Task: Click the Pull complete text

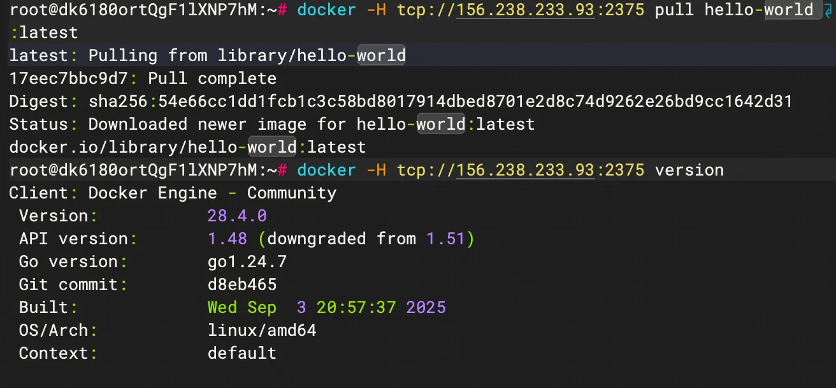Action: pyautogui.click(x=212, y=79)
